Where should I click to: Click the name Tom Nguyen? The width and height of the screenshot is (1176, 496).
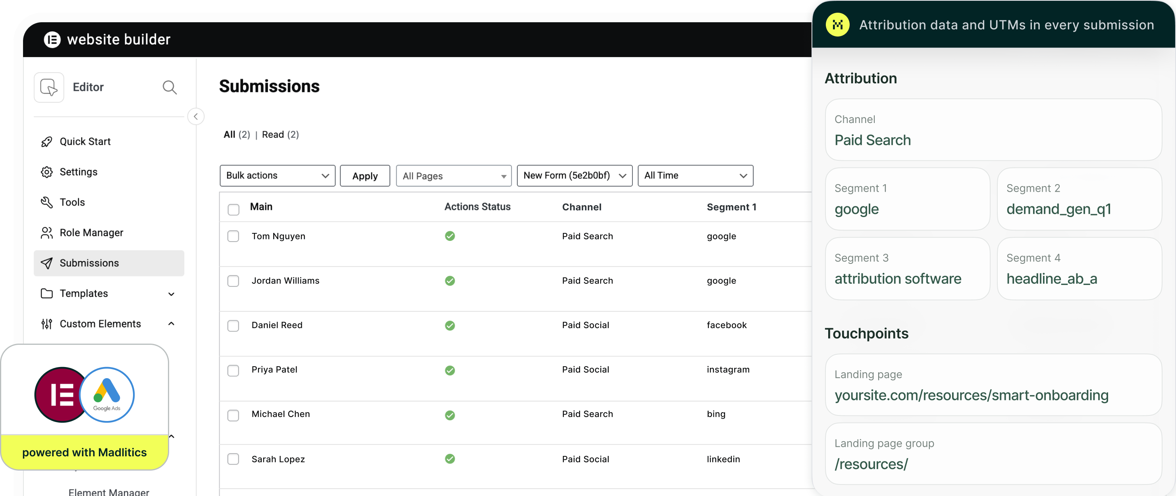(x=278, y=236)
